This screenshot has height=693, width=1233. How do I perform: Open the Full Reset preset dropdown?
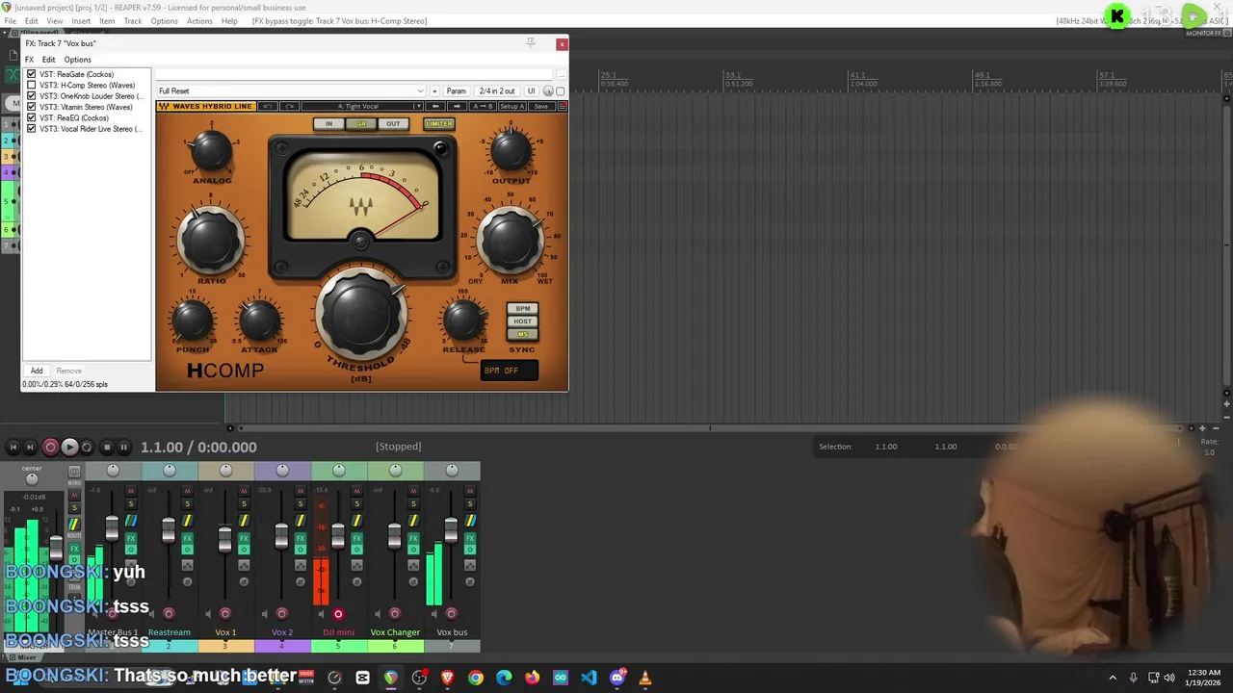(291, 91)
